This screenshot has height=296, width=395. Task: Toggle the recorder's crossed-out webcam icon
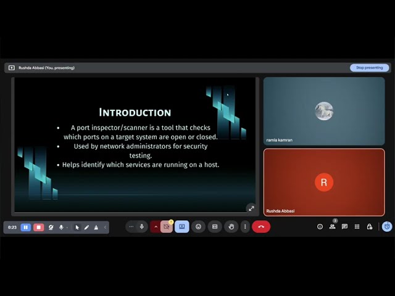(51, 228)
